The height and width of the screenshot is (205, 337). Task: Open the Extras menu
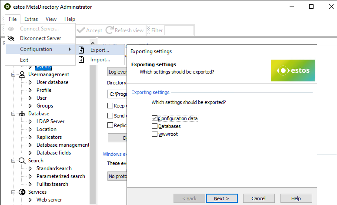point(31,19)
